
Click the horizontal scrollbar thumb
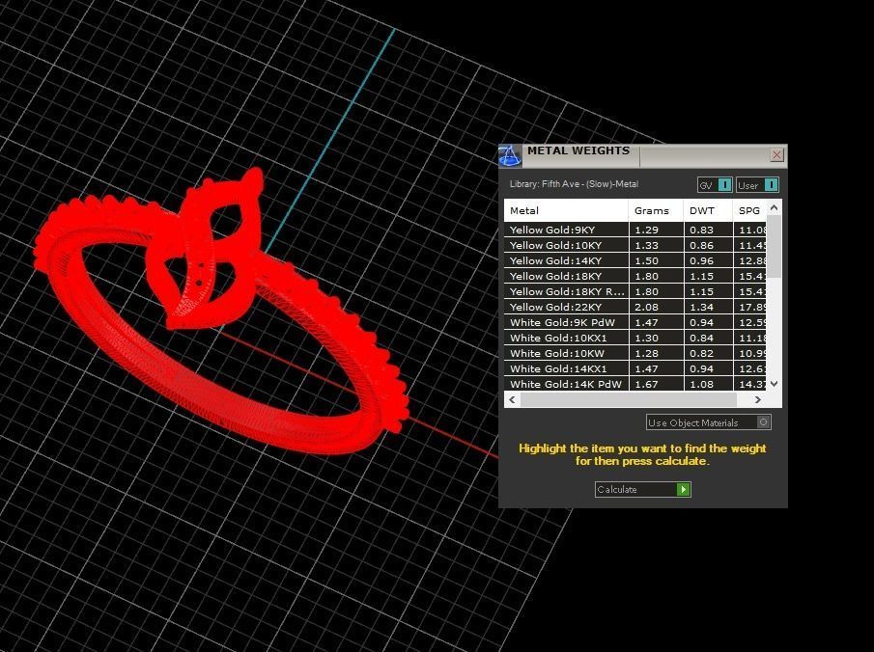[x=628, y=399]
